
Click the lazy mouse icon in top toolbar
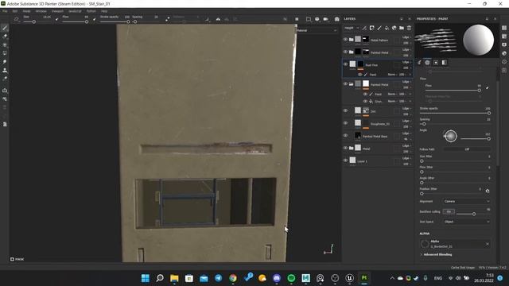click(x=168, y=19)
